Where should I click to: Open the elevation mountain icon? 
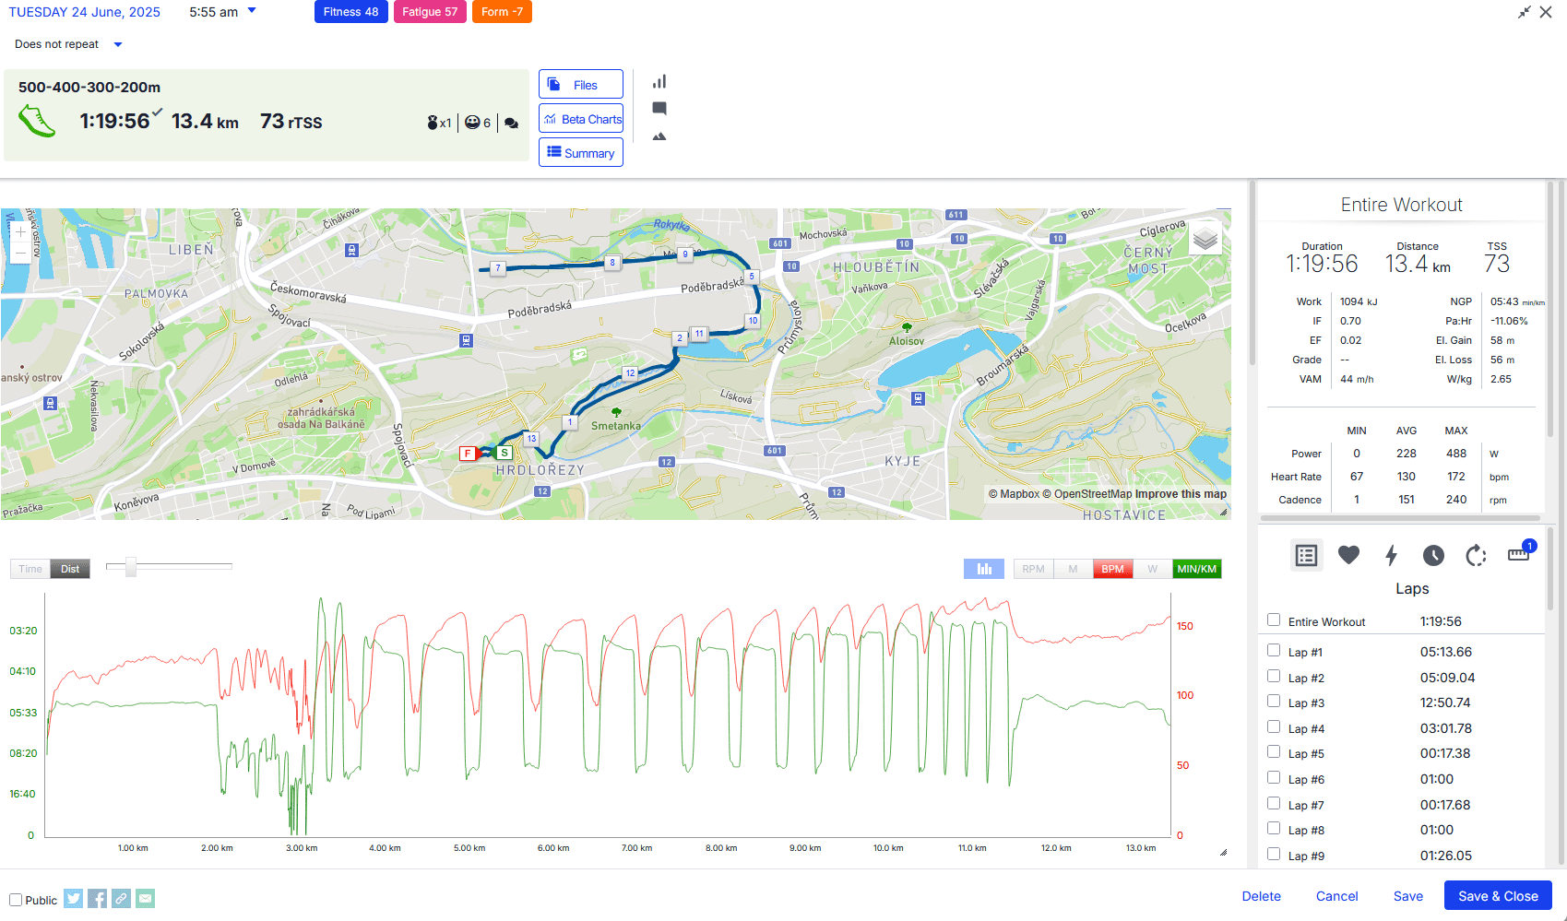click(659, 136)
